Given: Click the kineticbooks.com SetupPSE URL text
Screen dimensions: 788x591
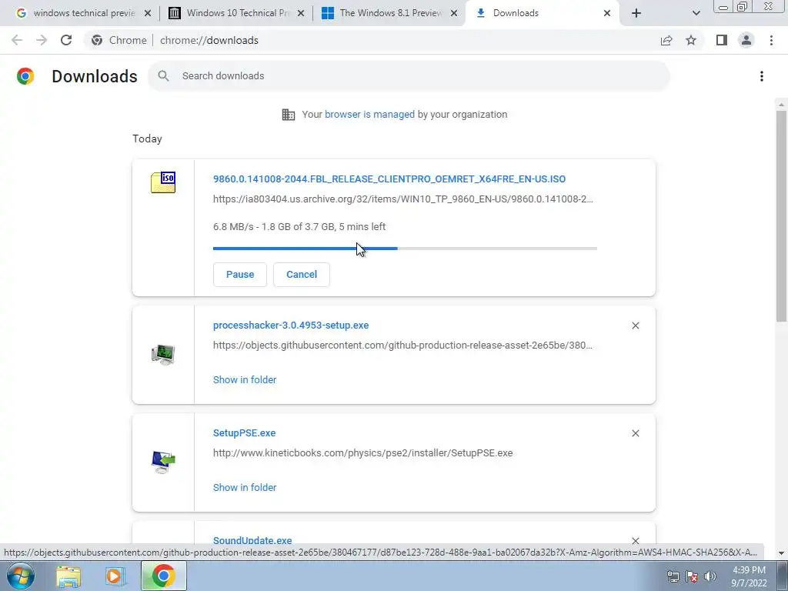Looking at the screenshot, I should click(x=363, y=453).
